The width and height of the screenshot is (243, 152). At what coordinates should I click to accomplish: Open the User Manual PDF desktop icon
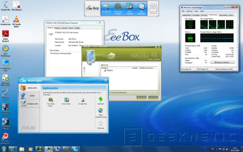coord(16,6)
